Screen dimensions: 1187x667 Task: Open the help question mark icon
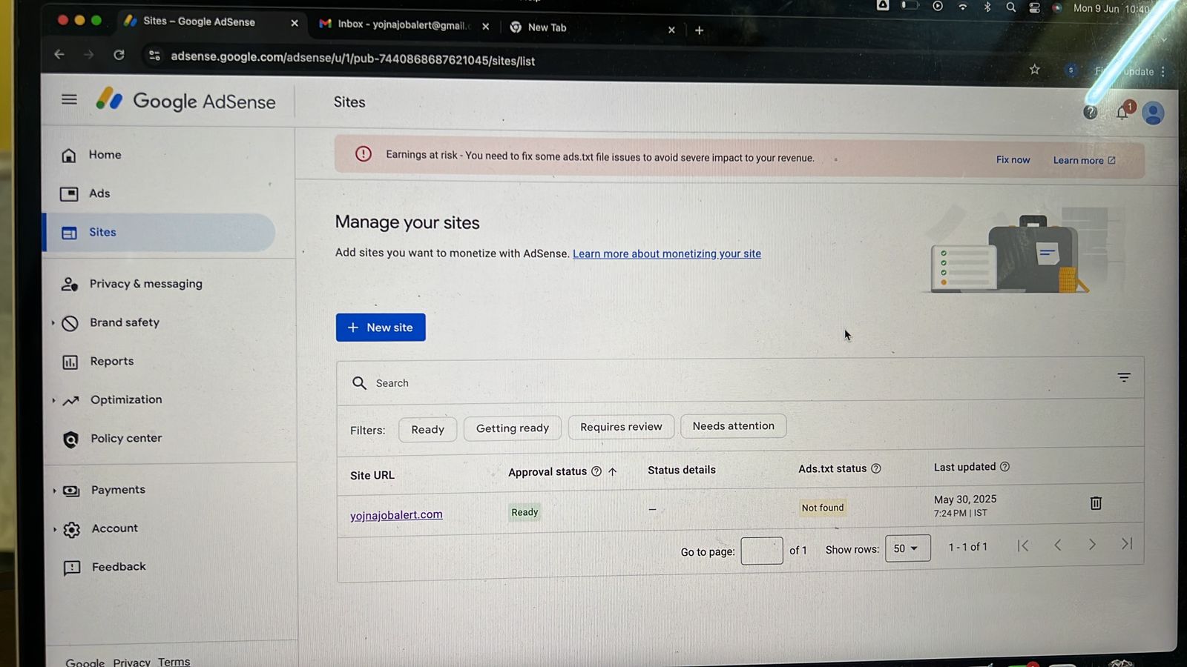(x=1090, y=112)
